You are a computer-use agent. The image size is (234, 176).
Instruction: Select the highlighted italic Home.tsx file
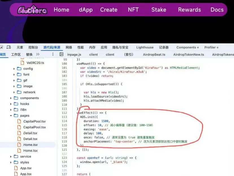[30, 145]
